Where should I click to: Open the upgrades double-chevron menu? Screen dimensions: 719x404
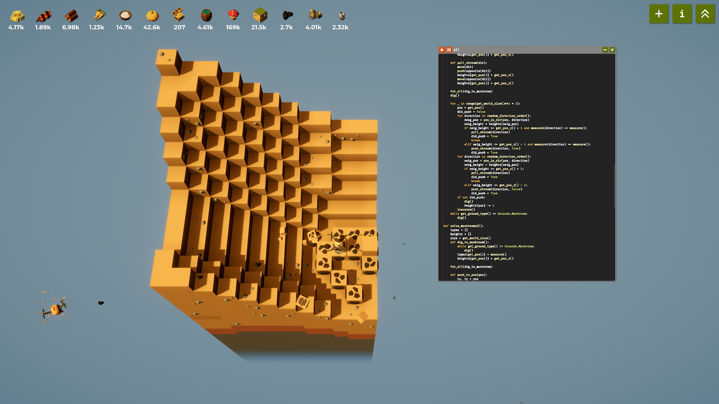705,14
